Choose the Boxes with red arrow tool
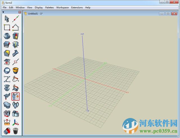This screenshot has height=138, width=180. click(x=16, y=113)
